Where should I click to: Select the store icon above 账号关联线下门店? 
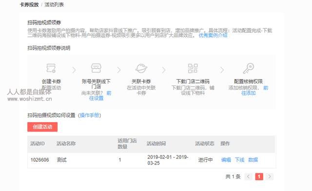coord(96,68)
